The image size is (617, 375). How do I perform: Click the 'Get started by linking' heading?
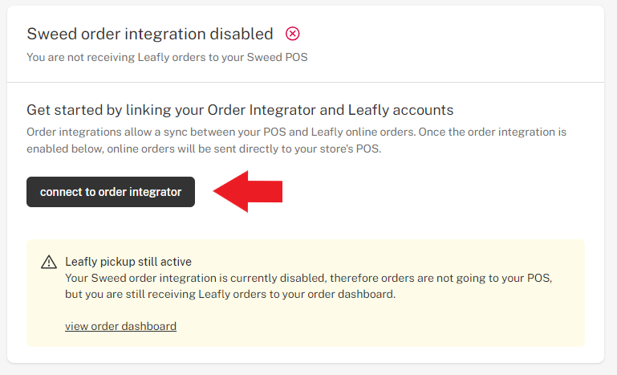[x=240, y=110]
